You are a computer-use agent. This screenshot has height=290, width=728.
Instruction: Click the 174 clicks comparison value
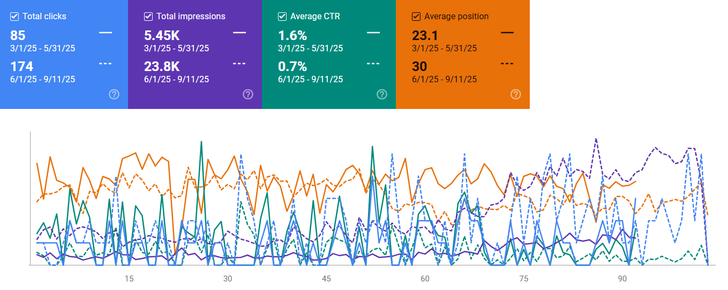(x=22, y=67)
